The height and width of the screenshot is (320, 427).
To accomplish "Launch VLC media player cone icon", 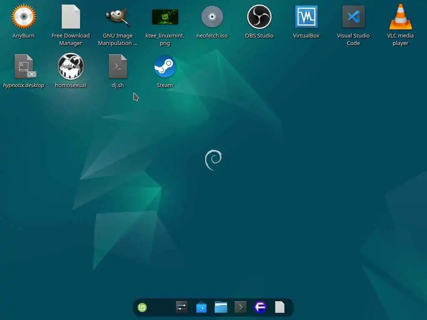I will tap(401, 17).
